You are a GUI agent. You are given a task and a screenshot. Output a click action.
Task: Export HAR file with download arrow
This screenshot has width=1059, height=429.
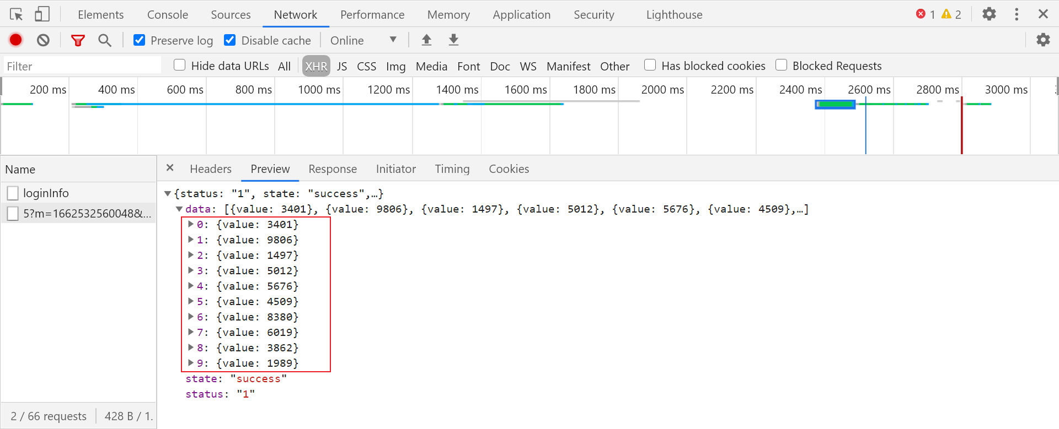click(453, 40)
